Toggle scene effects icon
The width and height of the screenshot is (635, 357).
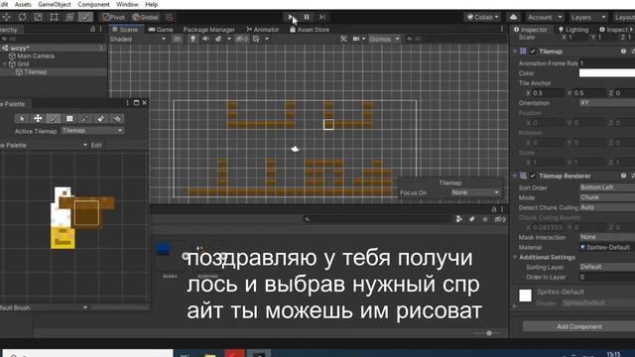pos(218,39)
